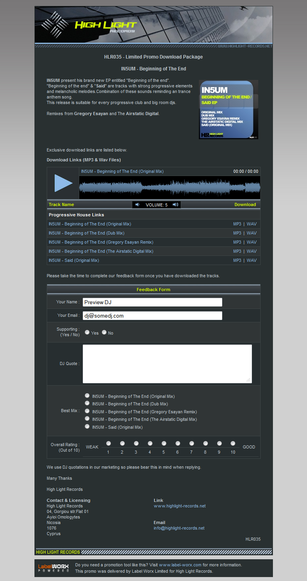Download WAV of The Airstatic Digital Mix
This screenshot has width=307, height=581.
click(x=252, y=251)
